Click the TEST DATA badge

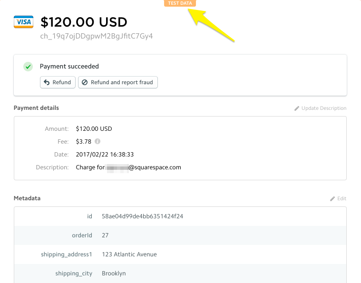[x=180, y=3]
